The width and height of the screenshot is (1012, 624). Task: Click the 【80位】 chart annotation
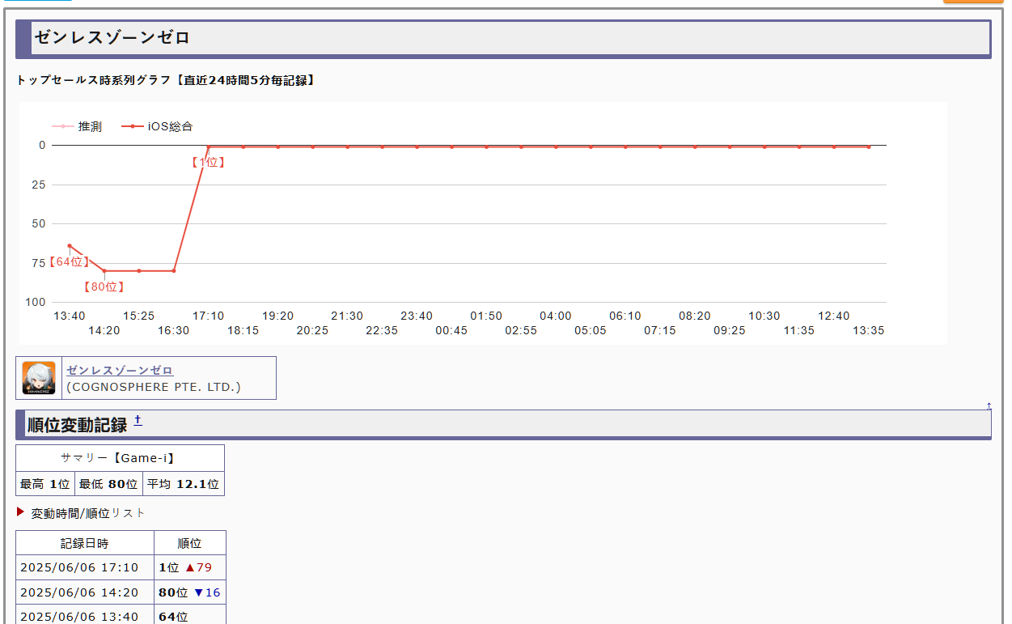pos(104,287)
